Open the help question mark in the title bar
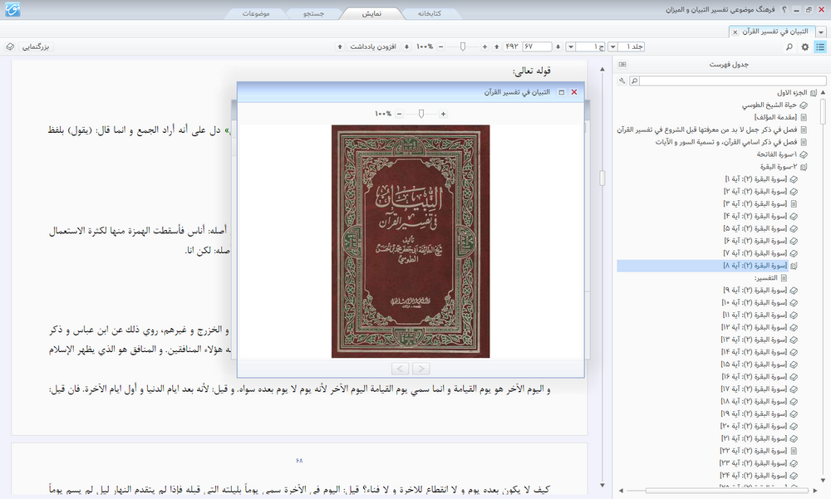The image size is (831, 499). click(784, 9)
